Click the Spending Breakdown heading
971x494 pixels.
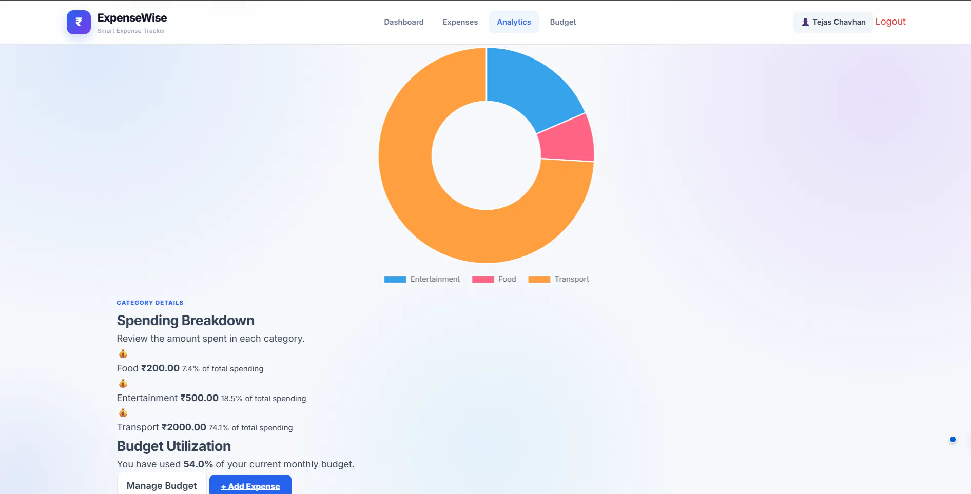[x=186, y=321]
